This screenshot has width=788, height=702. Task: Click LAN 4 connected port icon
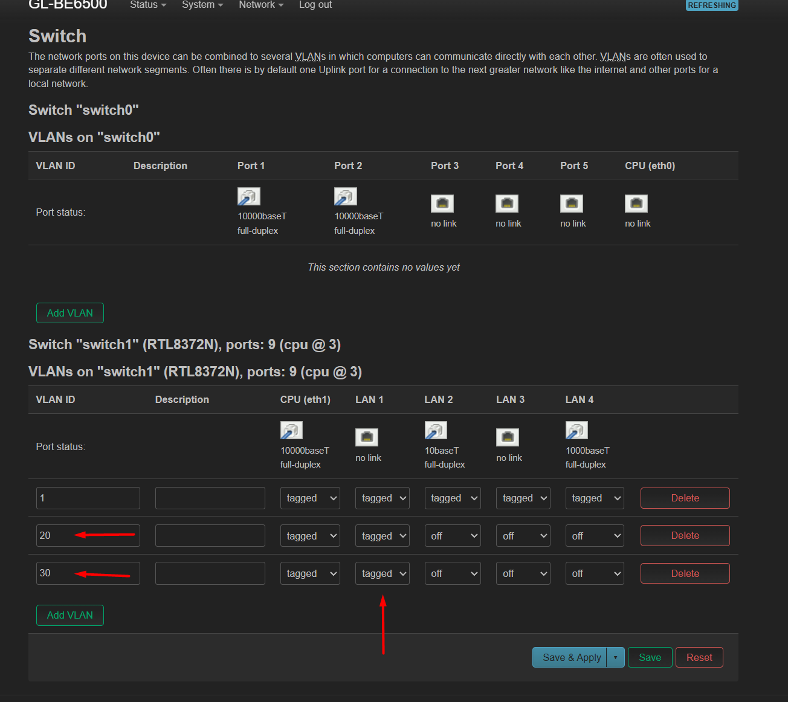[x=576, y=430]
